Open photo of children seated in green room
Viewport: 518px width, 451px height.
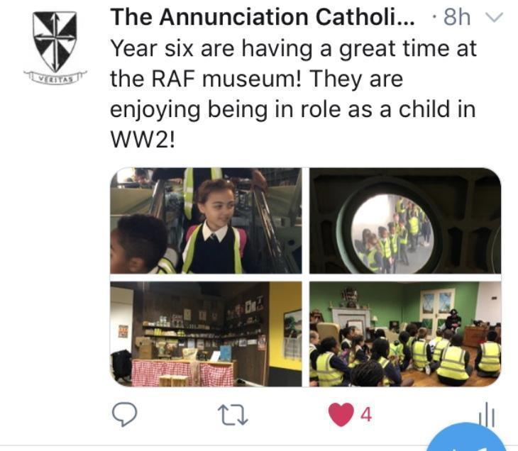[405, 334]
